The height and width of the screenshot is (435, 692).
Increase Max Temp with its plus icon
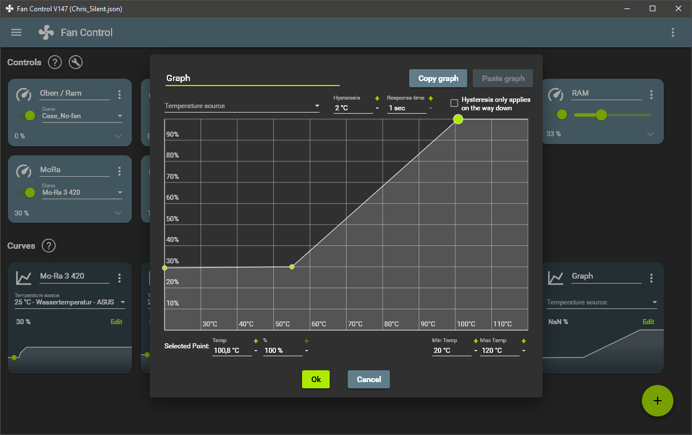click(524, 341)
